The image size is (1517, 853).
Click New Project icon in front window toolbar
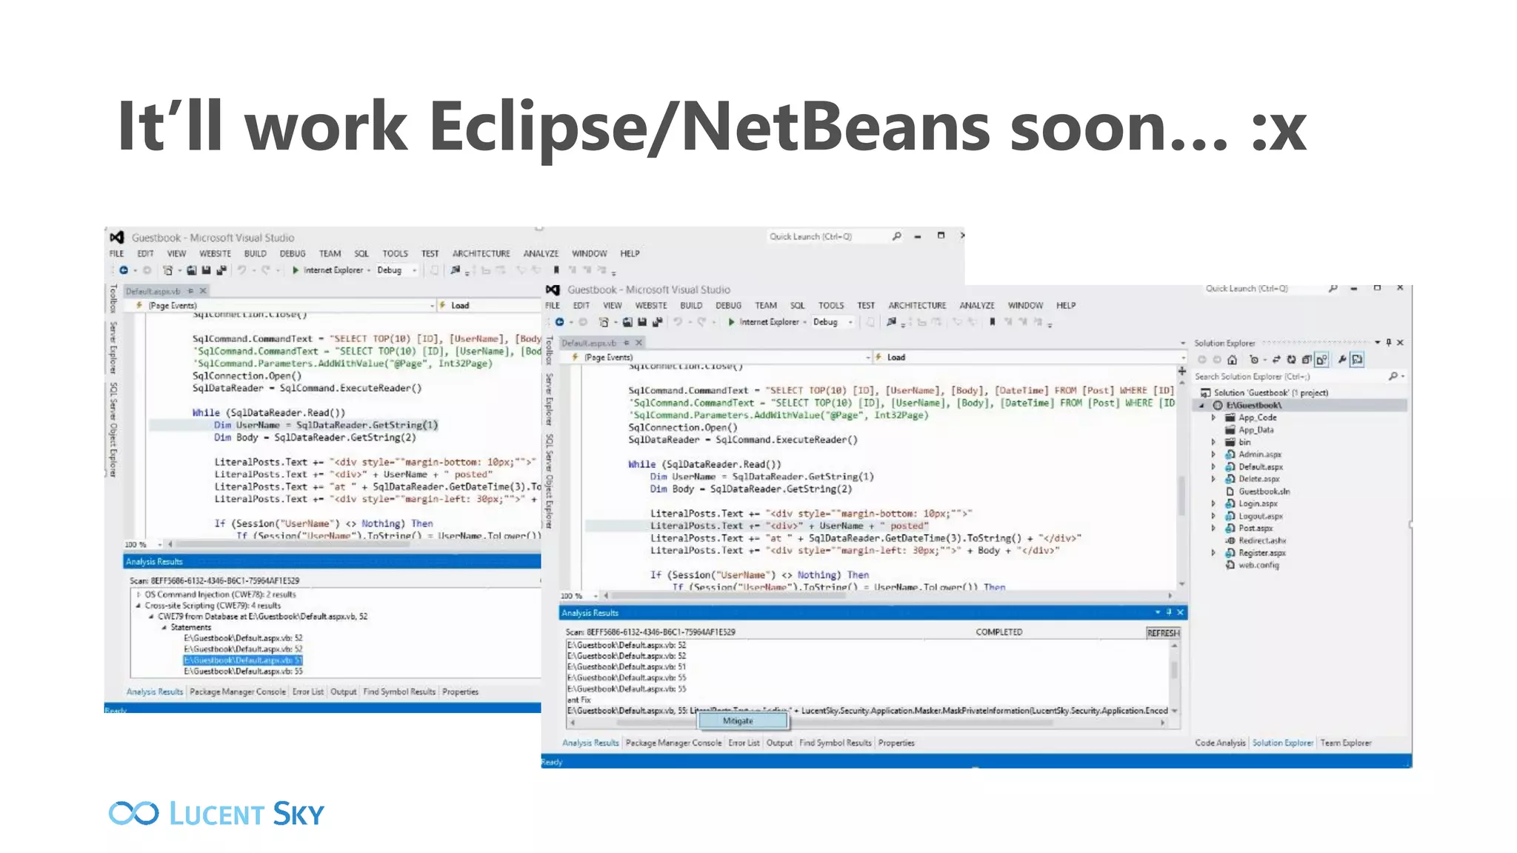pyautogui.click(x=604, y=322)
